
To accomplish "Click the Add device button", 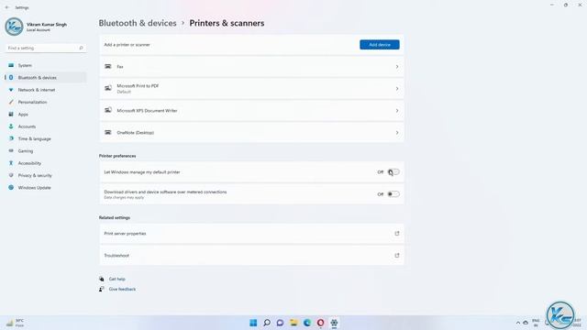I will point(379,45).
